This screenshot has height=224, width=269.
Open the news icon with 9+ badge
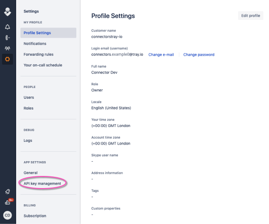[x=8, y=202]
